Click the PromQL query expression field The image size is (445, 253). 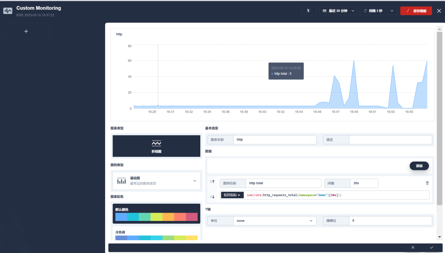click(336, 195)
